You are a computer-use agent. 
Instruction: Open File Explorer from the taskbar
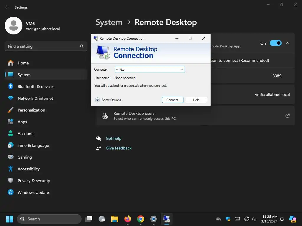tap(115, 219)
